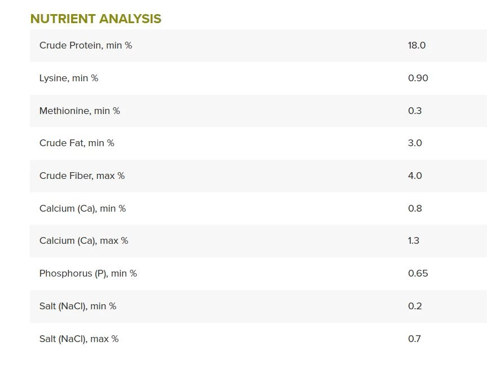The height and width of the screenshot is (368, 487).
Task: Click the 18.0 crude protein value
Action: (416, 45)
